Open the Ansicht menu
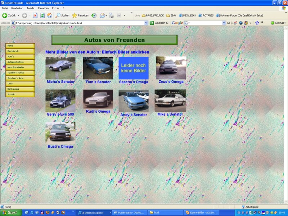 (31, 8)
